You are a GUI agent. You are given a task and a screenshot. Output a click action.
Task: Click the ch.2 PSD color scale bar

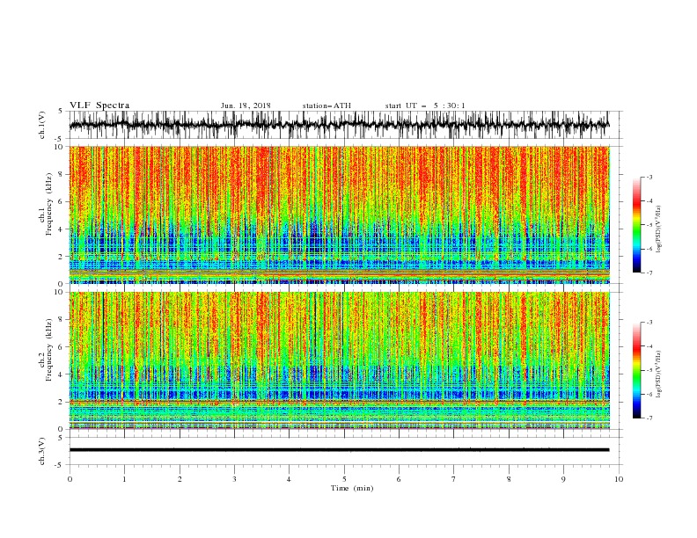click(637, 370)
